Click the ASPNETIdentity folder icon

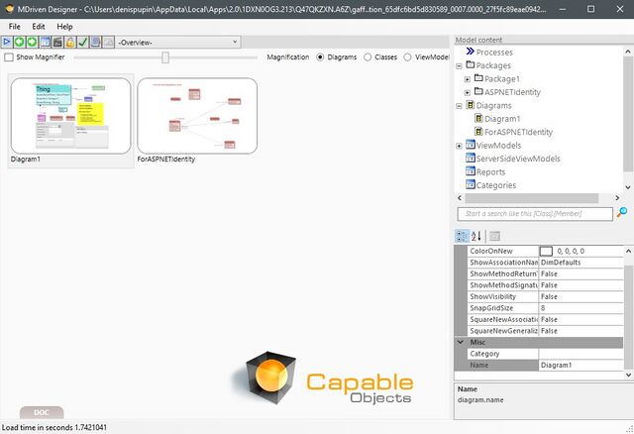click(478, 91)
